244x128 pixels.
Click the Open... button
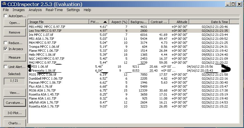click(x=15, y=23)
